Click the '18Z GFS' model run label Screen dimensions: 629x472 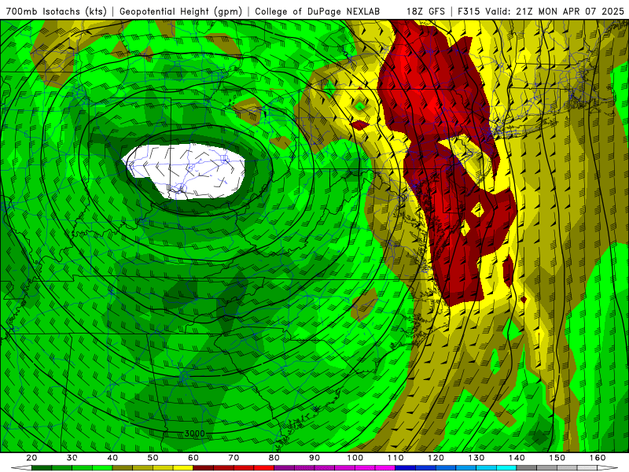pos(425,11)
